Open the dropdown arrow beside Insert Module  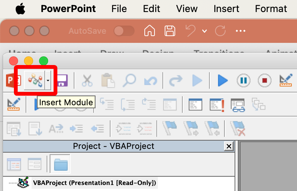tap(48, 80)
